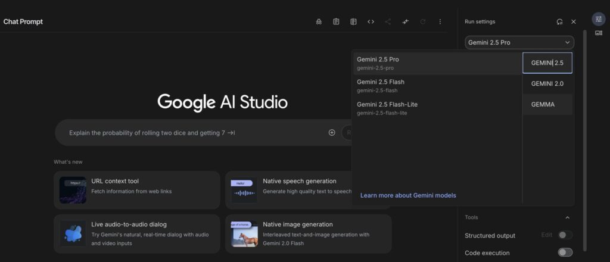
Task: Reset run settings to default icon
Action: (559, 22)
